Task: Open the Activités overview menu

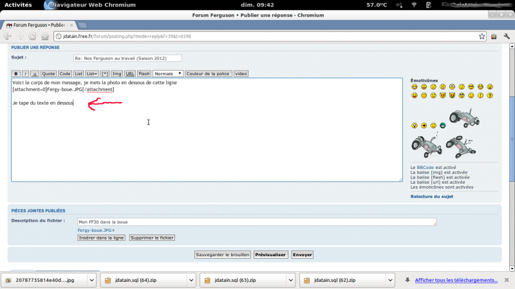Action: pos(18,4)
